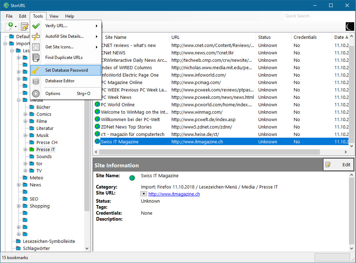Click the Edit button in Site Information
The height and width of the screenshot is (263, 356).
click(338, 165)
